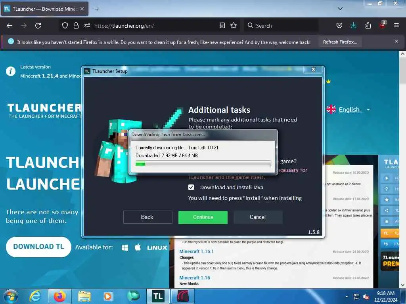Reload the page in Firefox

38,26
